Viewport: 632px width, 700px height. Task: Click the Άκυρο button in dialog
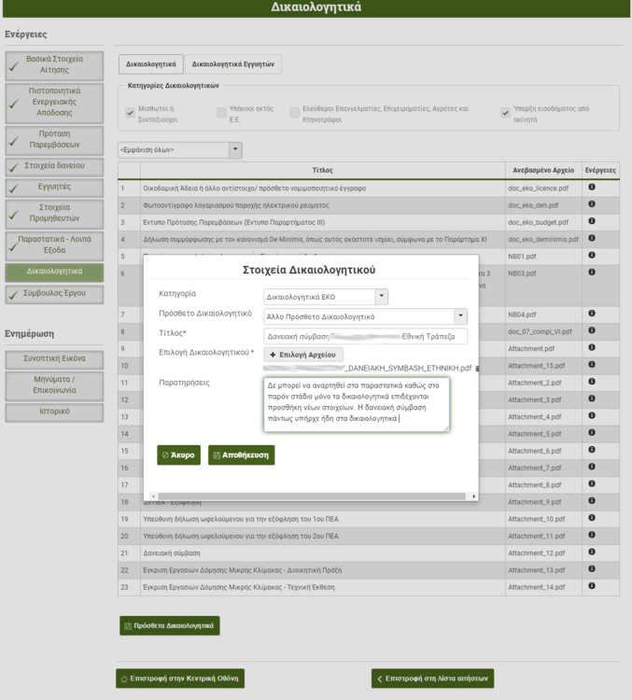point(178,455)
